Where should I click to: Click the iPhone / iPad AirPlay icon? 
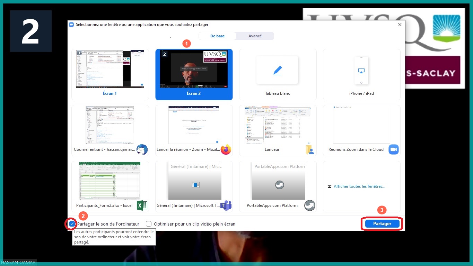[361, 71]
